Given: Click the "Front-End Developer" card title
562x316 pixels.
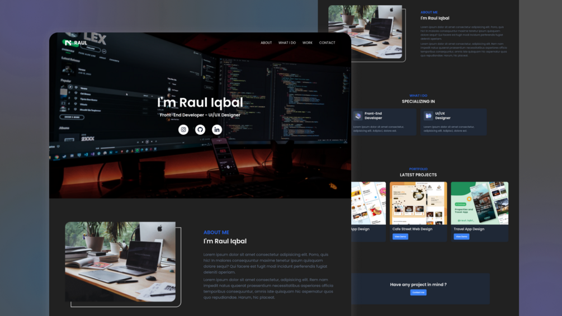Looking at the screenshot, I should (x=374, y=116).
